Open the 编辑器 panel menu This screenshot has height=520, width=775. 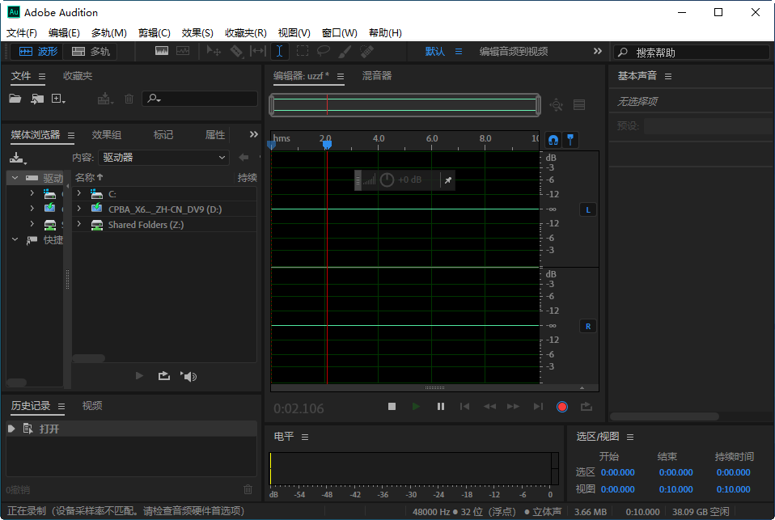(341, 76)
